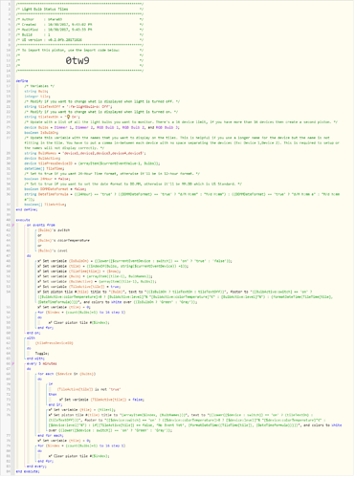This screenshot has height=478, width=356.
Task: Select the 'end with;' line
Action: (x=35, y=359)
